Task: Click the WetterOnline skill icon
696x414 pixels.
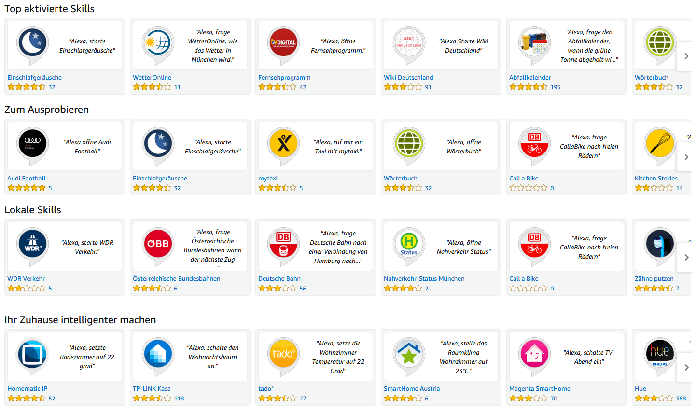Action: tap(158, 43)
